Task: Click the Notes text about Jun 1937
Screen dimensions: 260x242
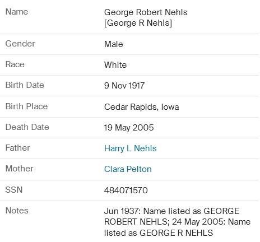Action: [177, 222]
